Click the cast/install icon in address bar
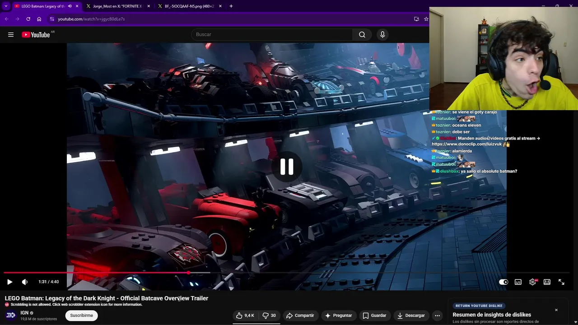Screen dimensions: 578x325 click(x=416, y=19)
